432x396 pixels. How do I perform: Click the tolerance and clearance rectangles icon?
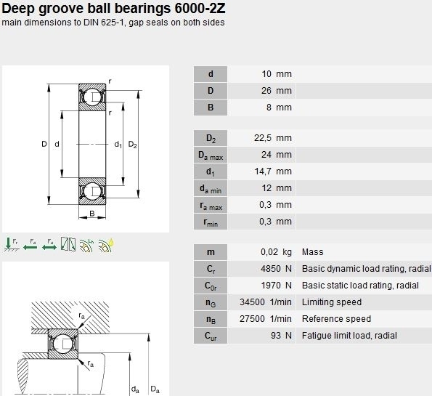tap(68, 244)
